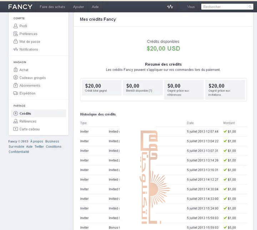Click the Cadeaux groupés icon
The image size is (257, 230).
[x=16, y=77]
